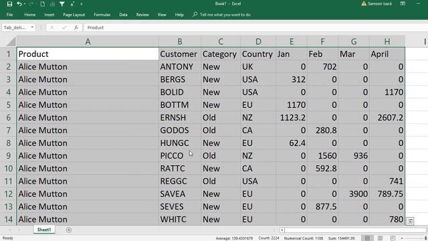The image size is (428, 241).
Task: Select column A header
Action: click(88, 42)
